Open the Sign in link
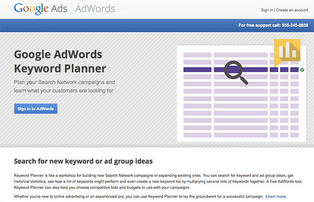 tap(267, 10)
